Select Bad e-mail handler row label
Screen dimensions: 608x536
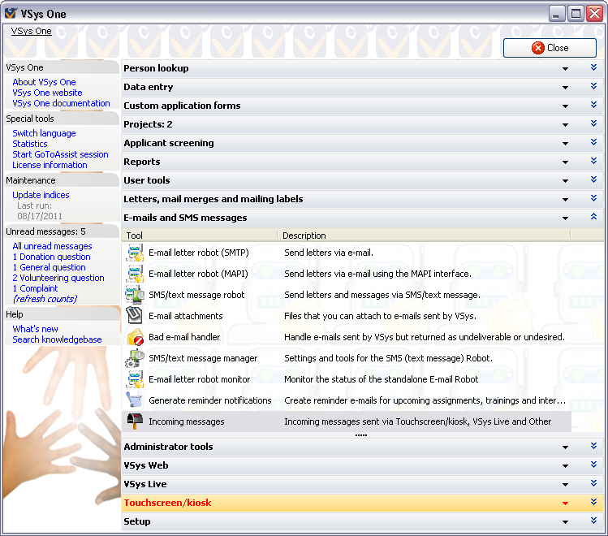tap(184, 337)
